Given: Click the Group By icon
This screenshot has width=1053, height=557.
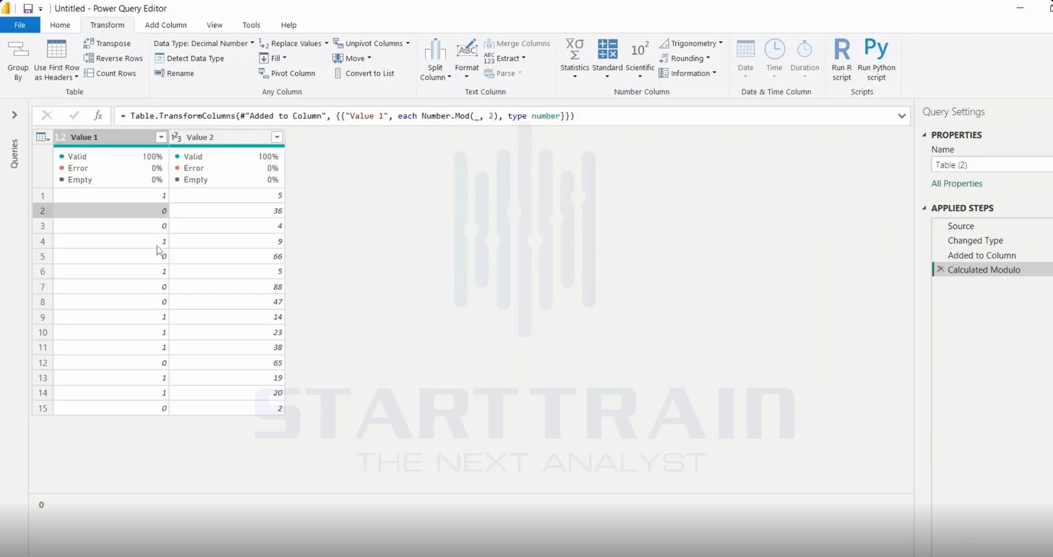Looking at the screenshot, I should 18,60.
